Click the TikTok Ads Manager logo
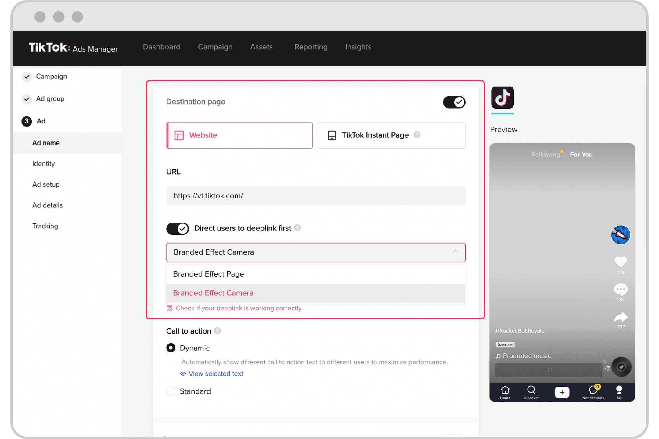 (x=73, y=48)
